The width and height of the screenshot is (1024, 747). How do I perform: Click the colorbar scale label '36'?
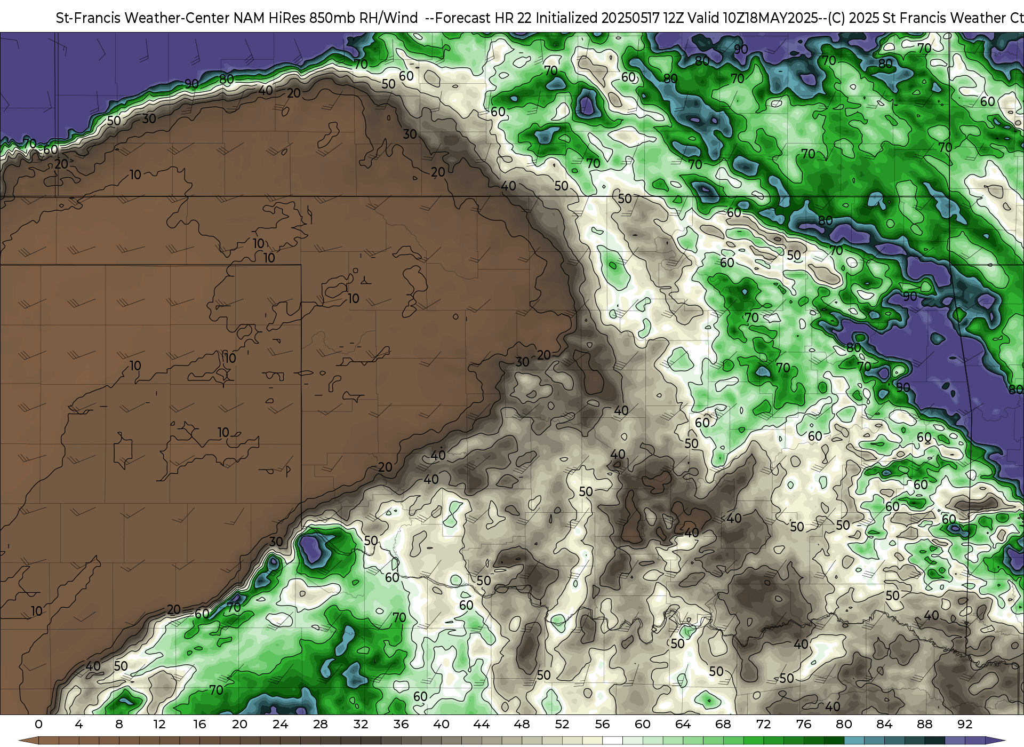click(401, 724)
